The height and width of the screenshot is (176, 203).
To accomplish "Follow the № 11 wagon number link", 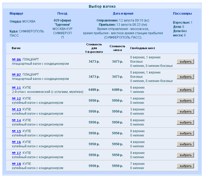I will click(x=16, y=88).
